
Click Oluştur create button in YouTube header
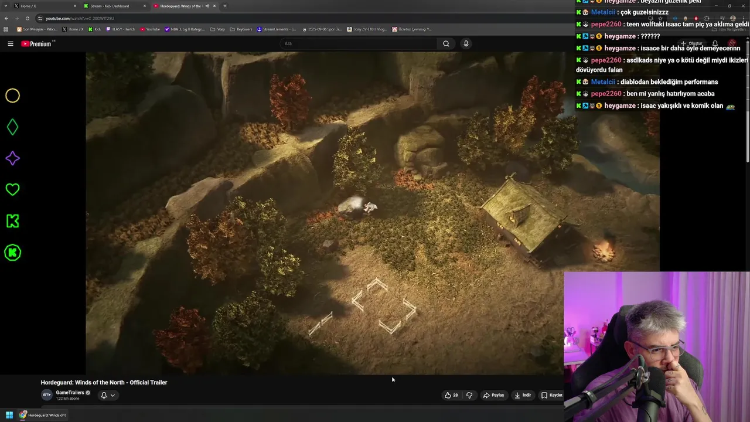tap(691, 43)
